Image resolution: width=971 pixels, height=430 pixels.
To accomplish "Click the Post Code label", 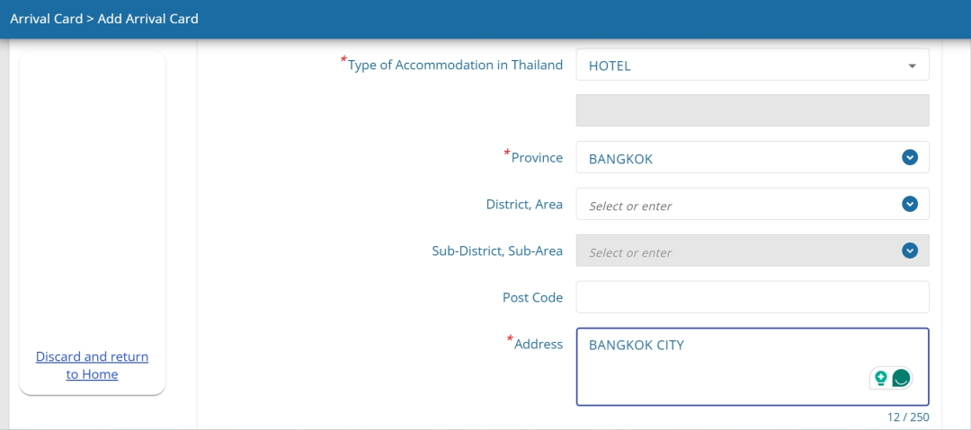I will (532, 298).
